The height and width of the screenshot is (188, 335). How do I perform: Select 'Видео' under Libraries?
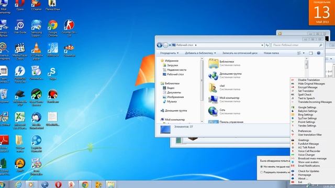[171, 88]
